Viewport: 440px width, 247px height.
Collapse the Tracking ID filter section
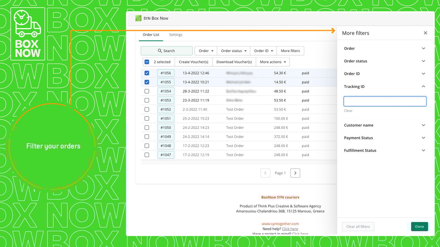[385, 86]
